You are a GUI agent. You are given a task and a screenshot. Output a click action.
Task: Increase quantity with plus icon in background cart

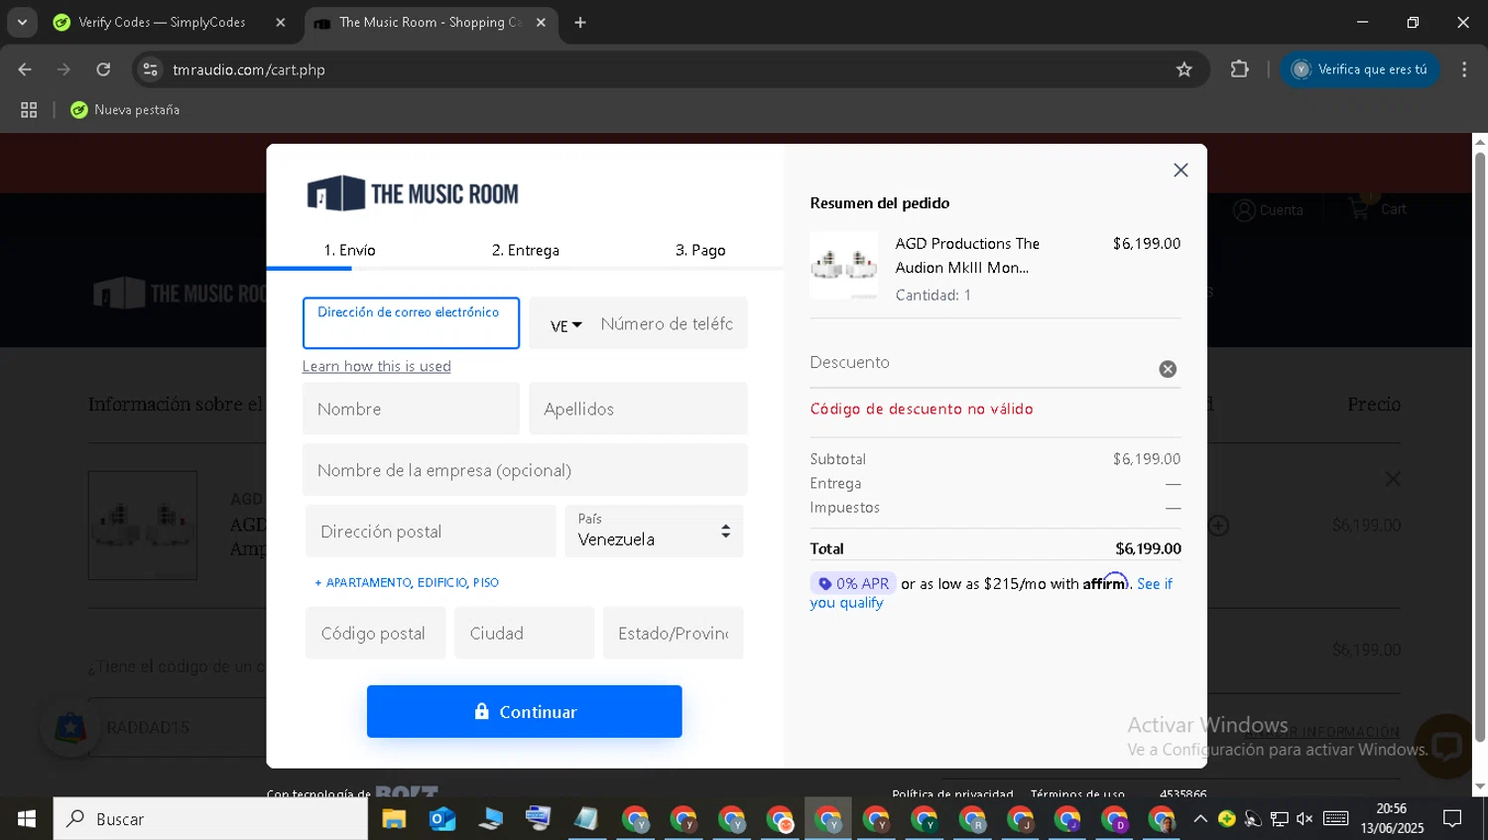coord(1218,526)
